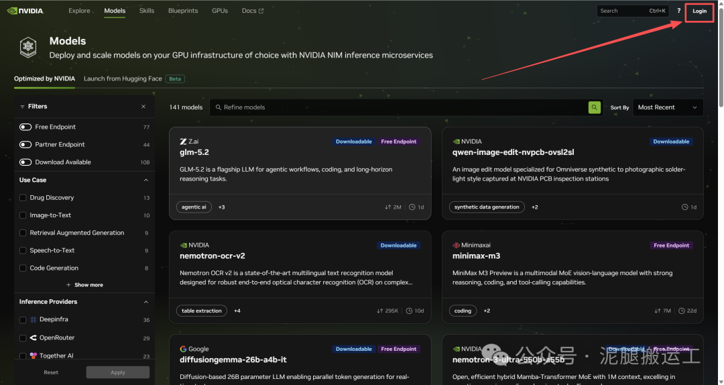Click the coding tag on minimax-m3
The height and width of the screenshot is (385, 724).
(463, 311)
